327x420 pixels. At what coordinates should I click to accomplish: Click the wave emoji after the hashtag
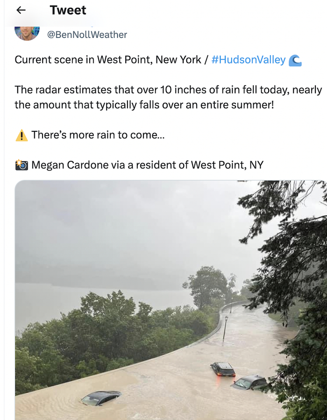coord(295,60)
